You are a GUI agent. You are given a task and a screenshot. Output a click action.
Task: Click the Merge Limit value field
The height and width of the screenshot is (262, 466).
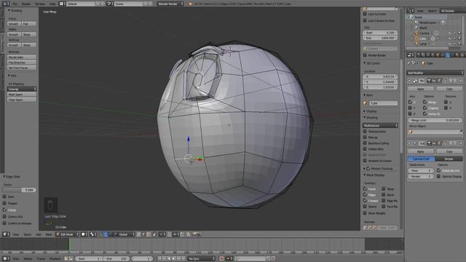435,120
